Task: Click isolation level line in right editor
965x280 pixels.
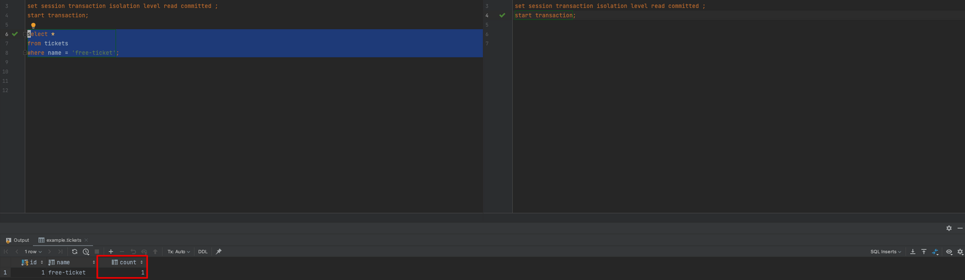Action: pyautogui.click(x=610, y=6)
